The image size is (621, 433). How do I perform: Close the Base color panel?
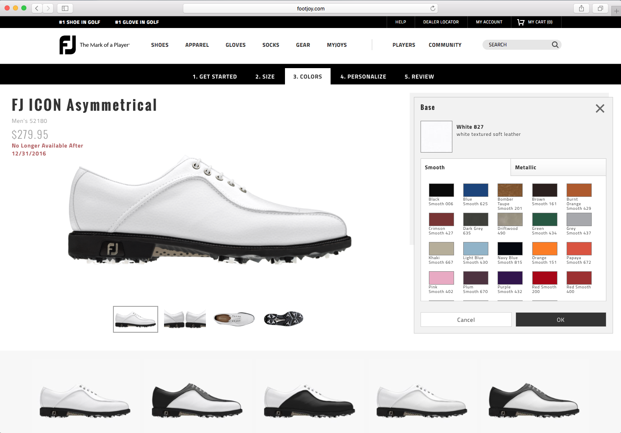[x=600, y=108]
